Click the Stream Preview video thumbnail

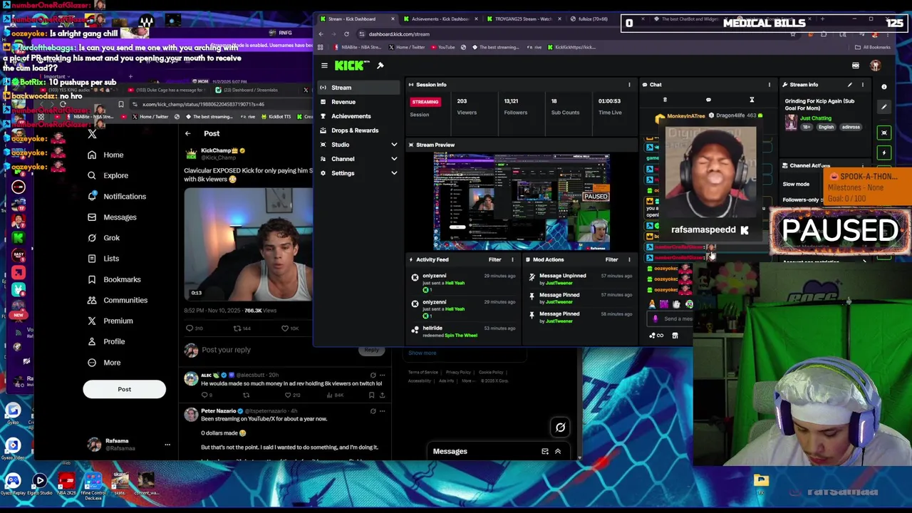pos(522,202)
